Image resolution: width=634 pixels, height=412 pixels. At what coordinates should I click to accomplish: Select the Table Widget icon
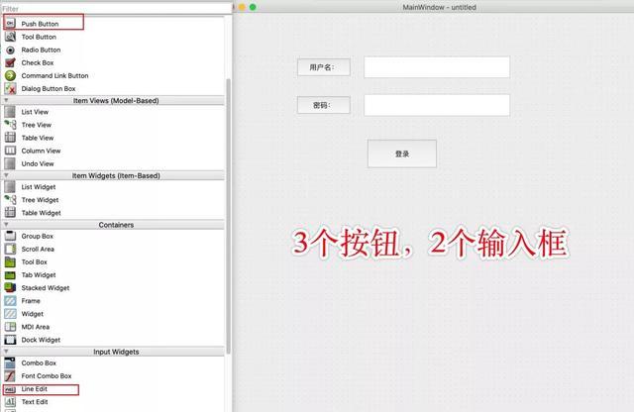pos(10,213)
